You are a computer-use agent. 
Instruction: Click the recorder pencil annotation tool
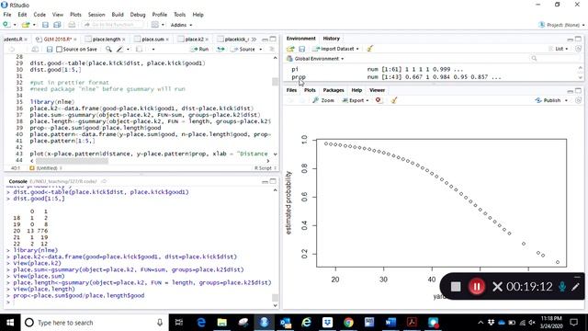coord(576,287)
